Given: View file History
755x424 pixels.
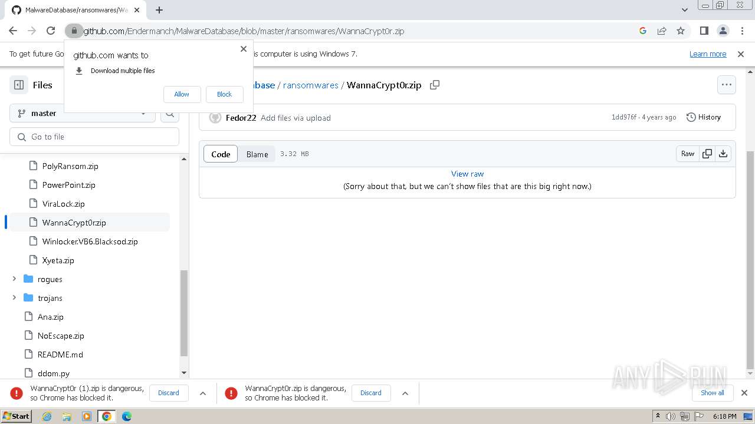Looking at the screenshot, I should click(x=704, y=117).
